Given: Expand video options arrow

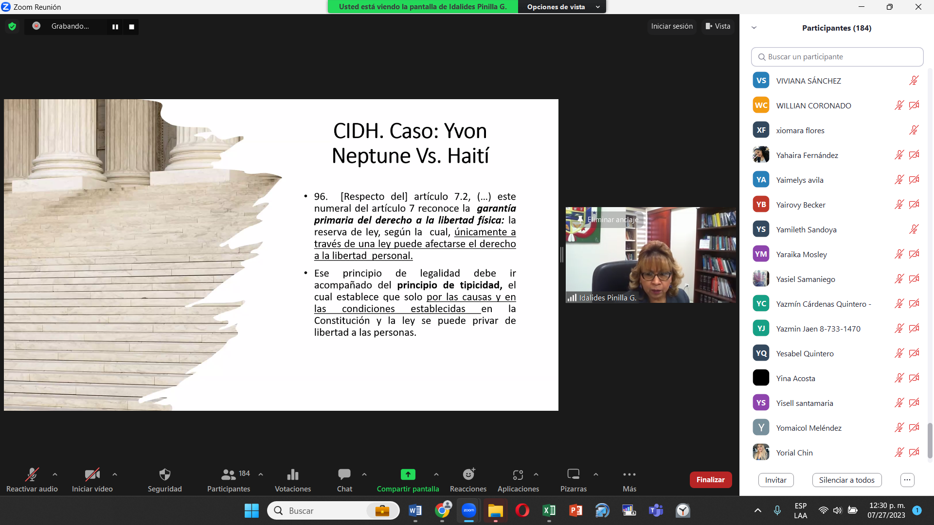Looking at the screenshot, I should click(x=115, y=474).
